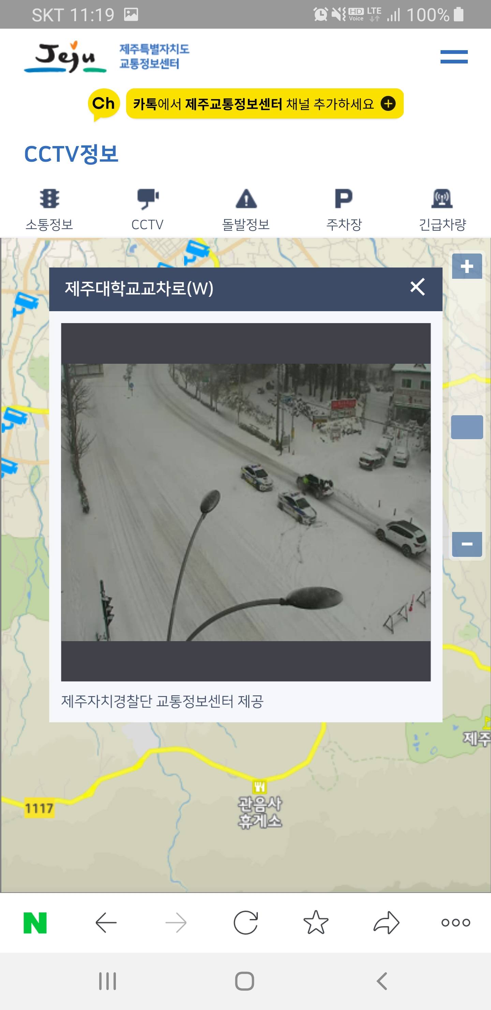Click the map zoom slider handle
The width and height of the screenshot is (491, 1010).
467,427
